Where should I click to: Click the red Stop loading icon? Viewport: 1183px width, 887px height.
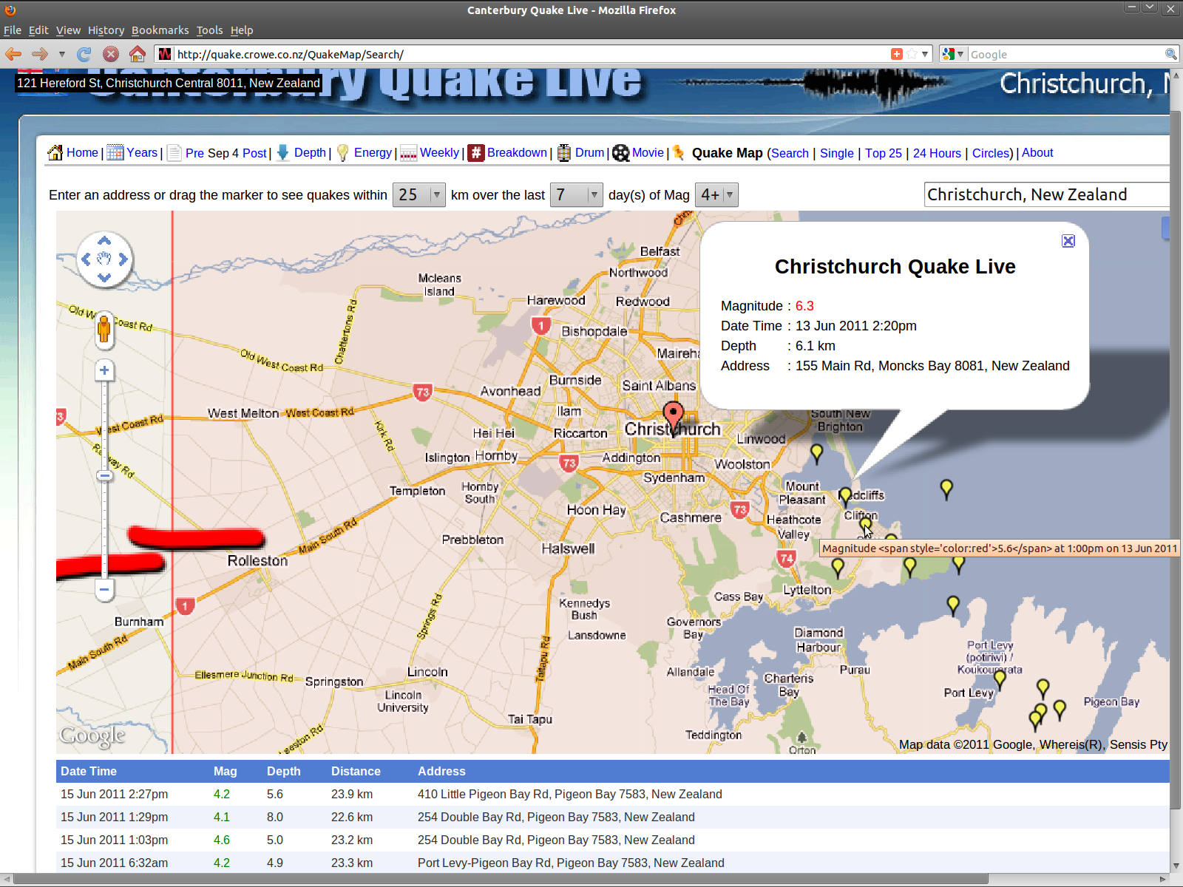point(111,54)
